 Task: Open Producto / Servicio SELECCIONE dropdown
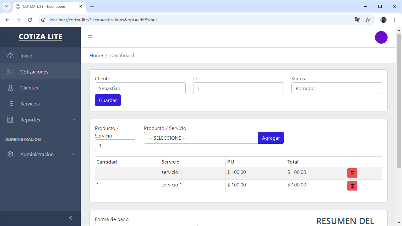coord(201,138)
